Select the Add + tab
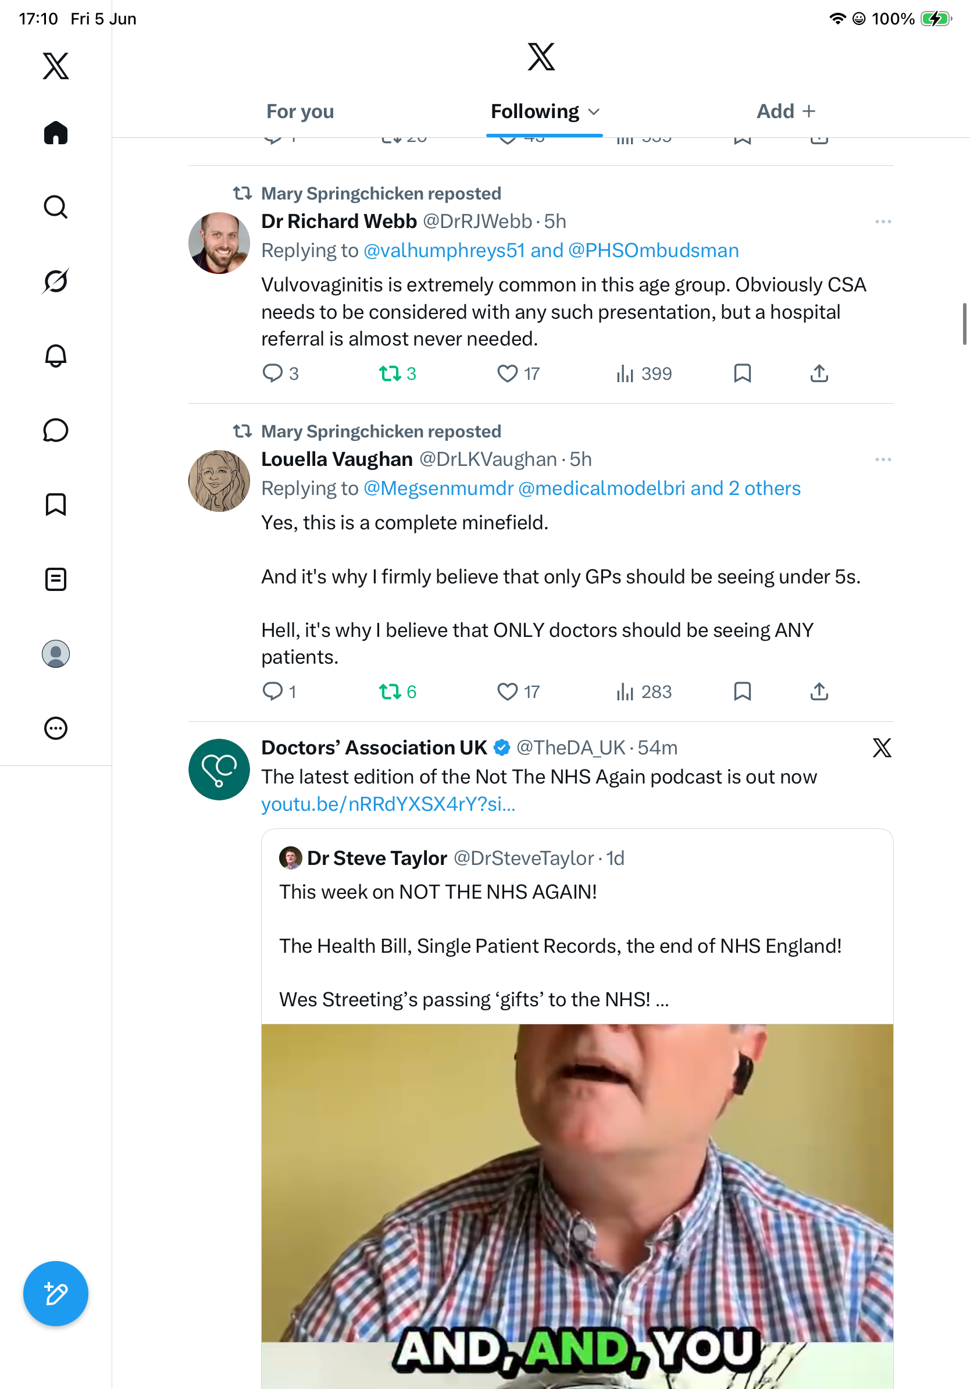970x1389 pixels. [x=786, y=111]
